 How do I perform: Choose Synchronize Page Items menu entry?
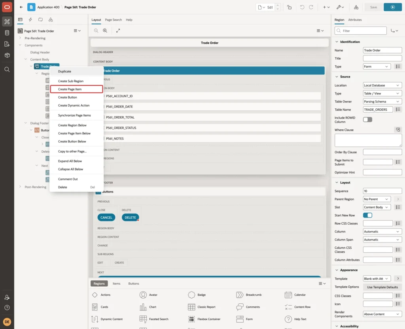pos(76,115)
